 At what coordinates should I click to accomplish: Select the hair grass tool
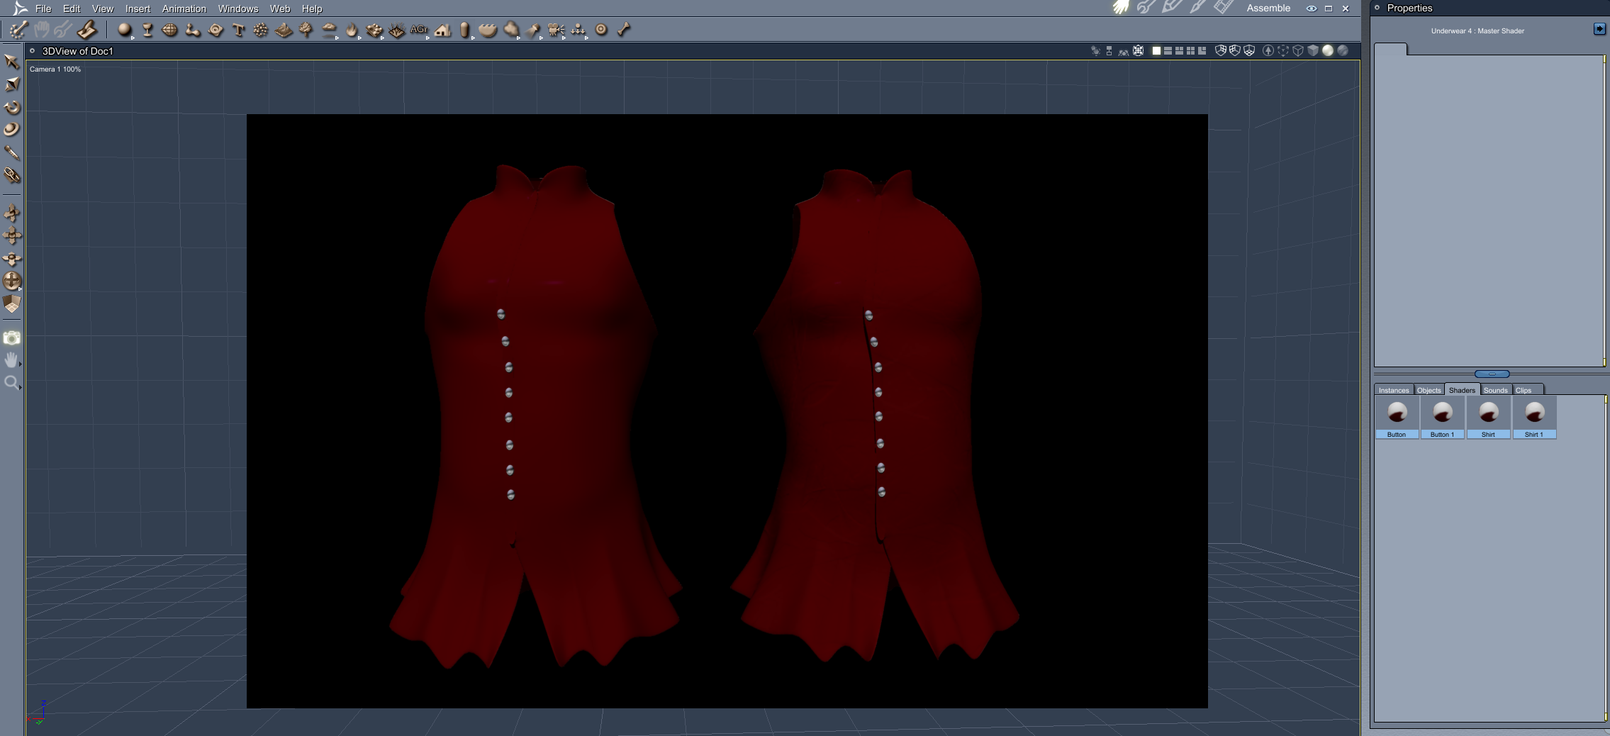397,30
